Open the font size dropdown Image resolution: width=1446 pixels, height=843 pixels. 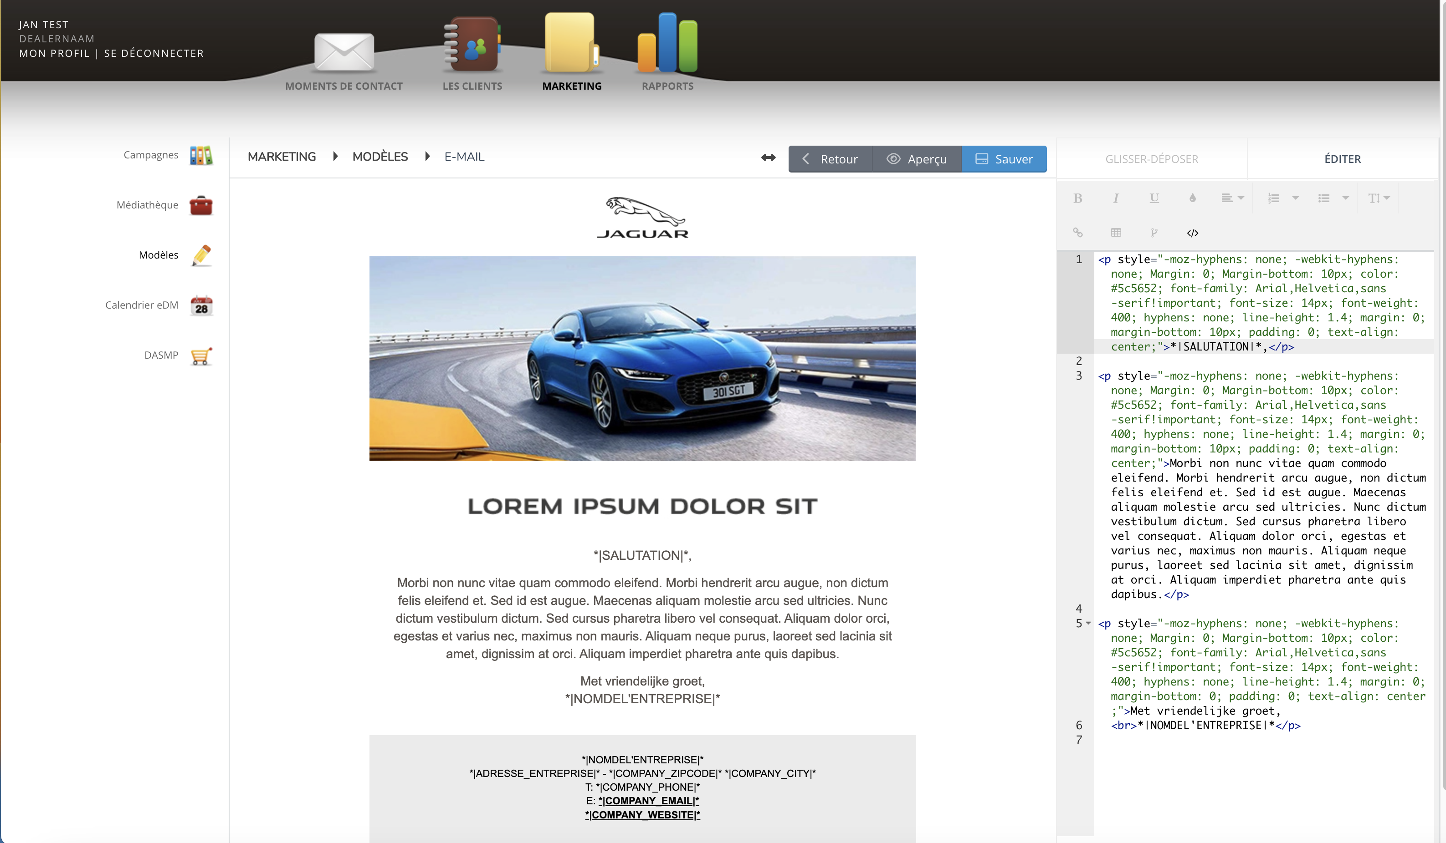pyautogui.click(x=1378, y=198)
